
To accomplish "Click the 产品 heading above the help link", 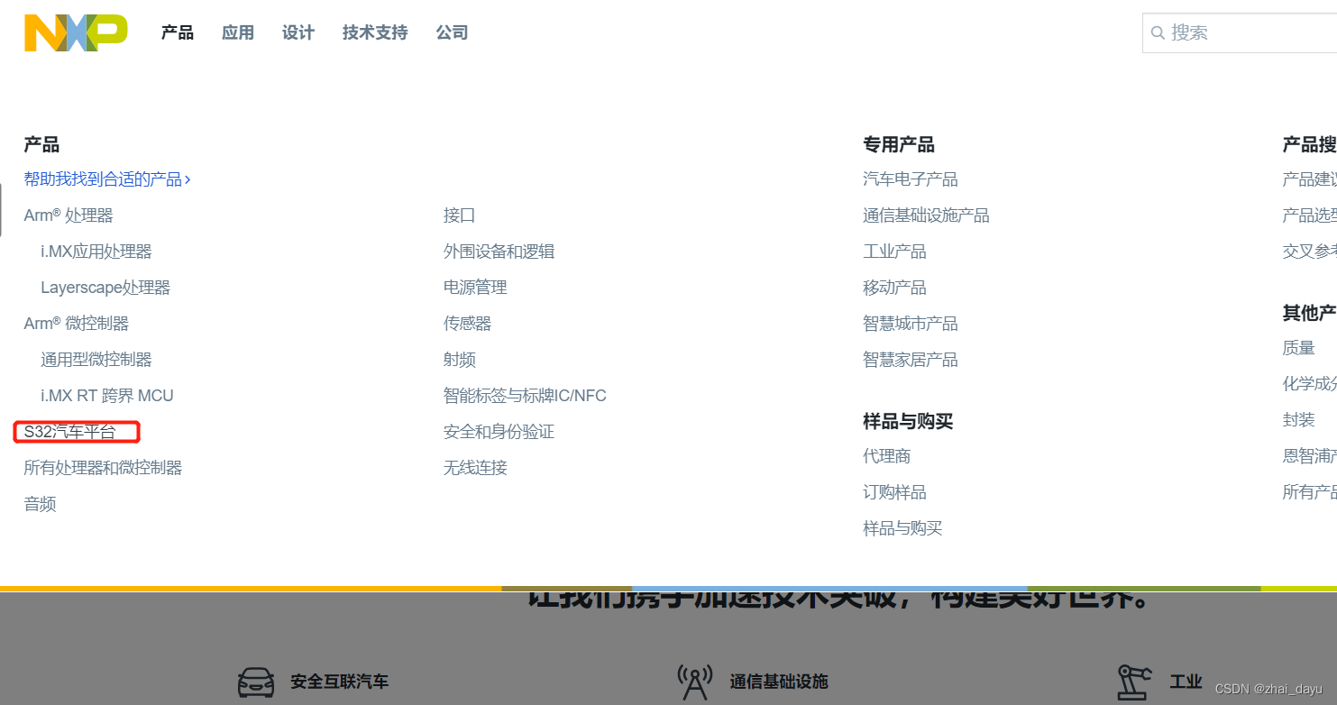I will 41,144.
